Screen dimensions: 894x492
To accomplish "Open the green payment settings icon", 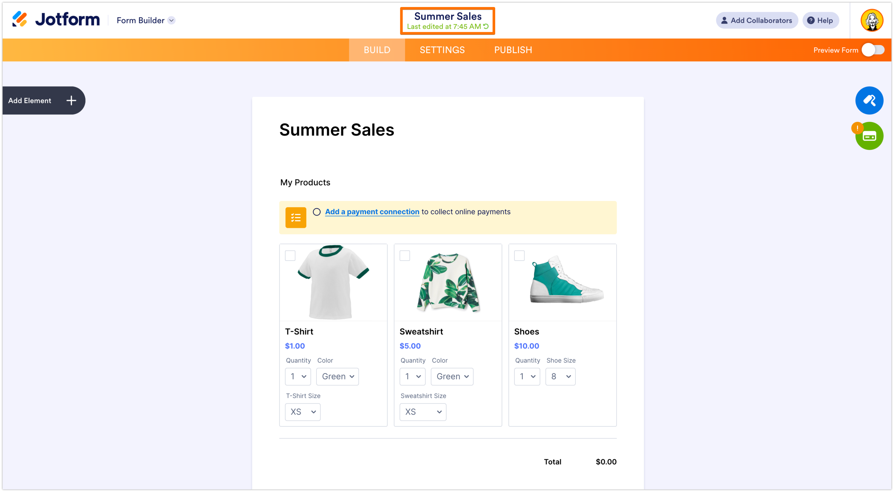I will 869,136.
